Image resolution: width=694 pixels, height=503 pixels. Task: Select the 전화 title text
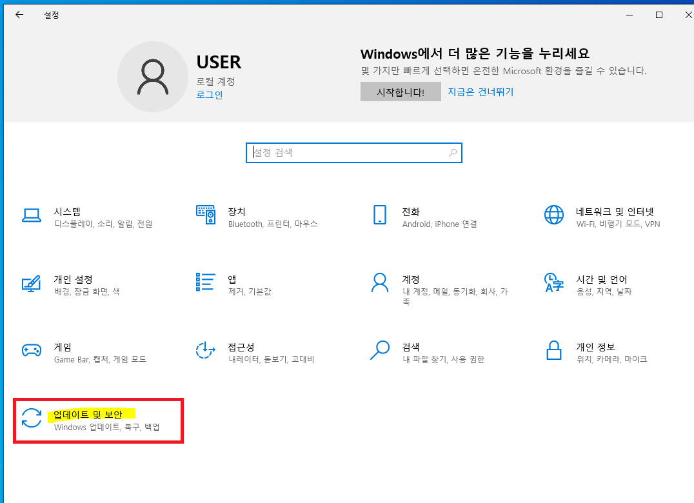[411, 212]
